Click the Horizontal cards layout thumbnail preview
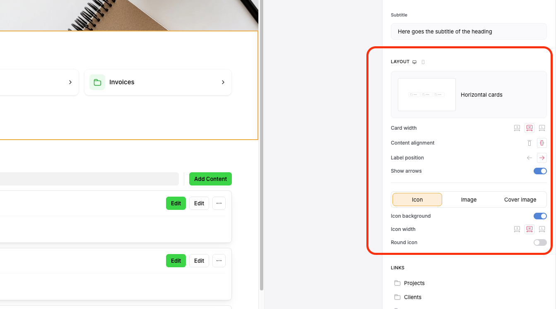The width and height of the screenshot is (556, 309). [x=427, y=95]
